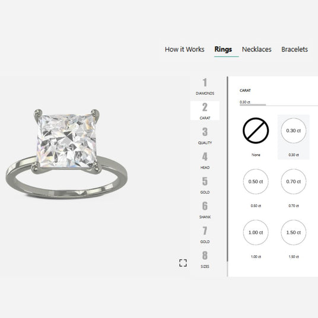The width and height of the screenshot is (318, 318).
Task: Open the Necklaces menu item
Action: [x=256, y=49]
